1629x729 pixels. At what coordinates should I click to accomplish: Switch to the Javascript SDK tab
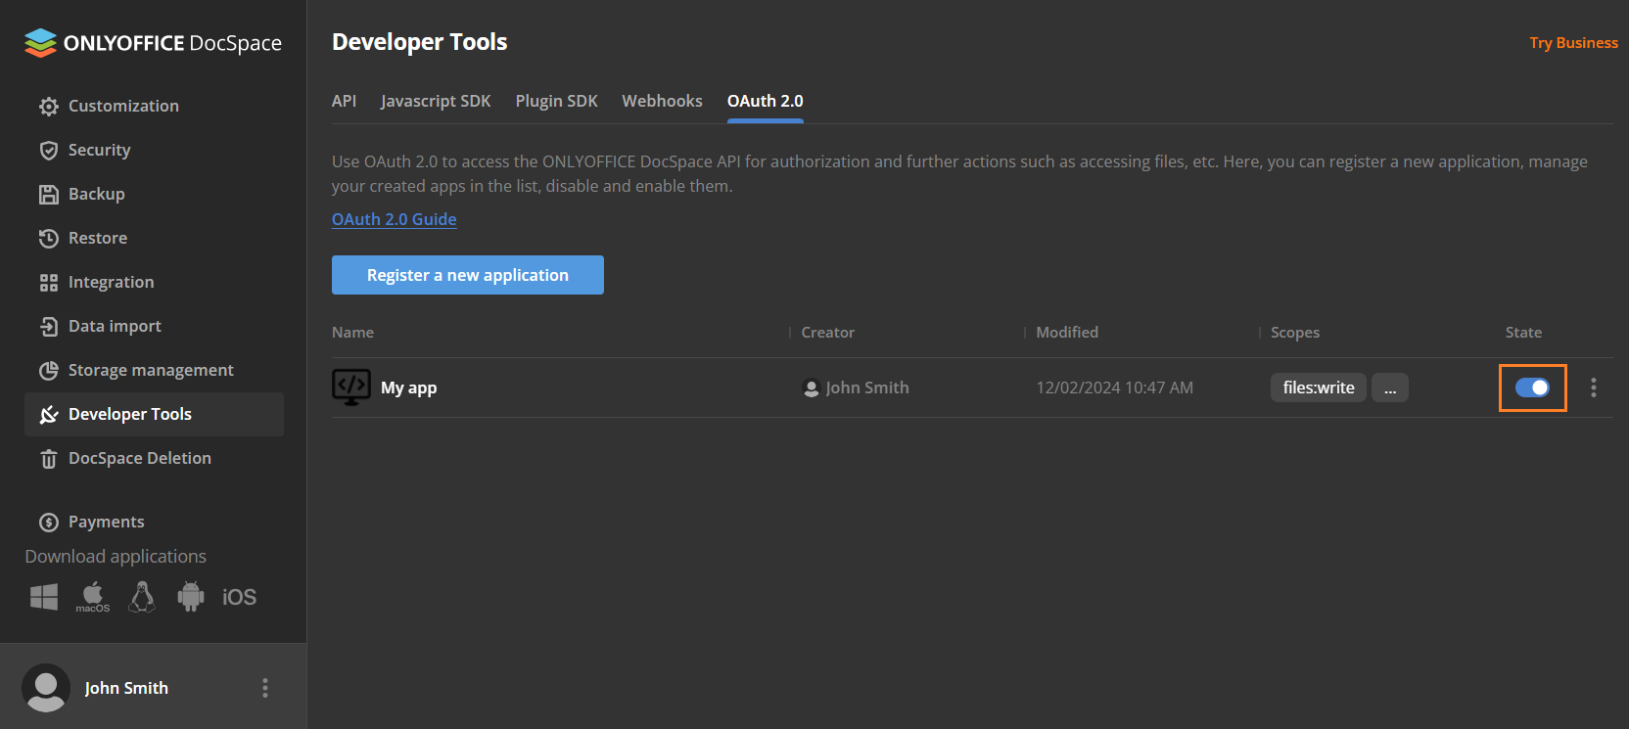pos(436,101)
